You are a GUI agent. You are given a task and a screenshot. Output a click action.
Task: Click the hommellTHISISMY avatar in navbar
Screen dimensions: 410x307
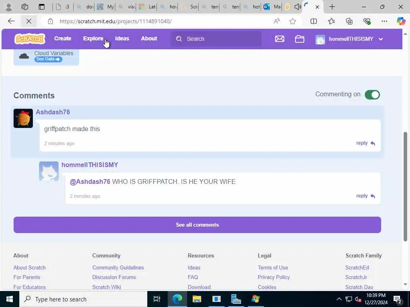click(320, 39)
